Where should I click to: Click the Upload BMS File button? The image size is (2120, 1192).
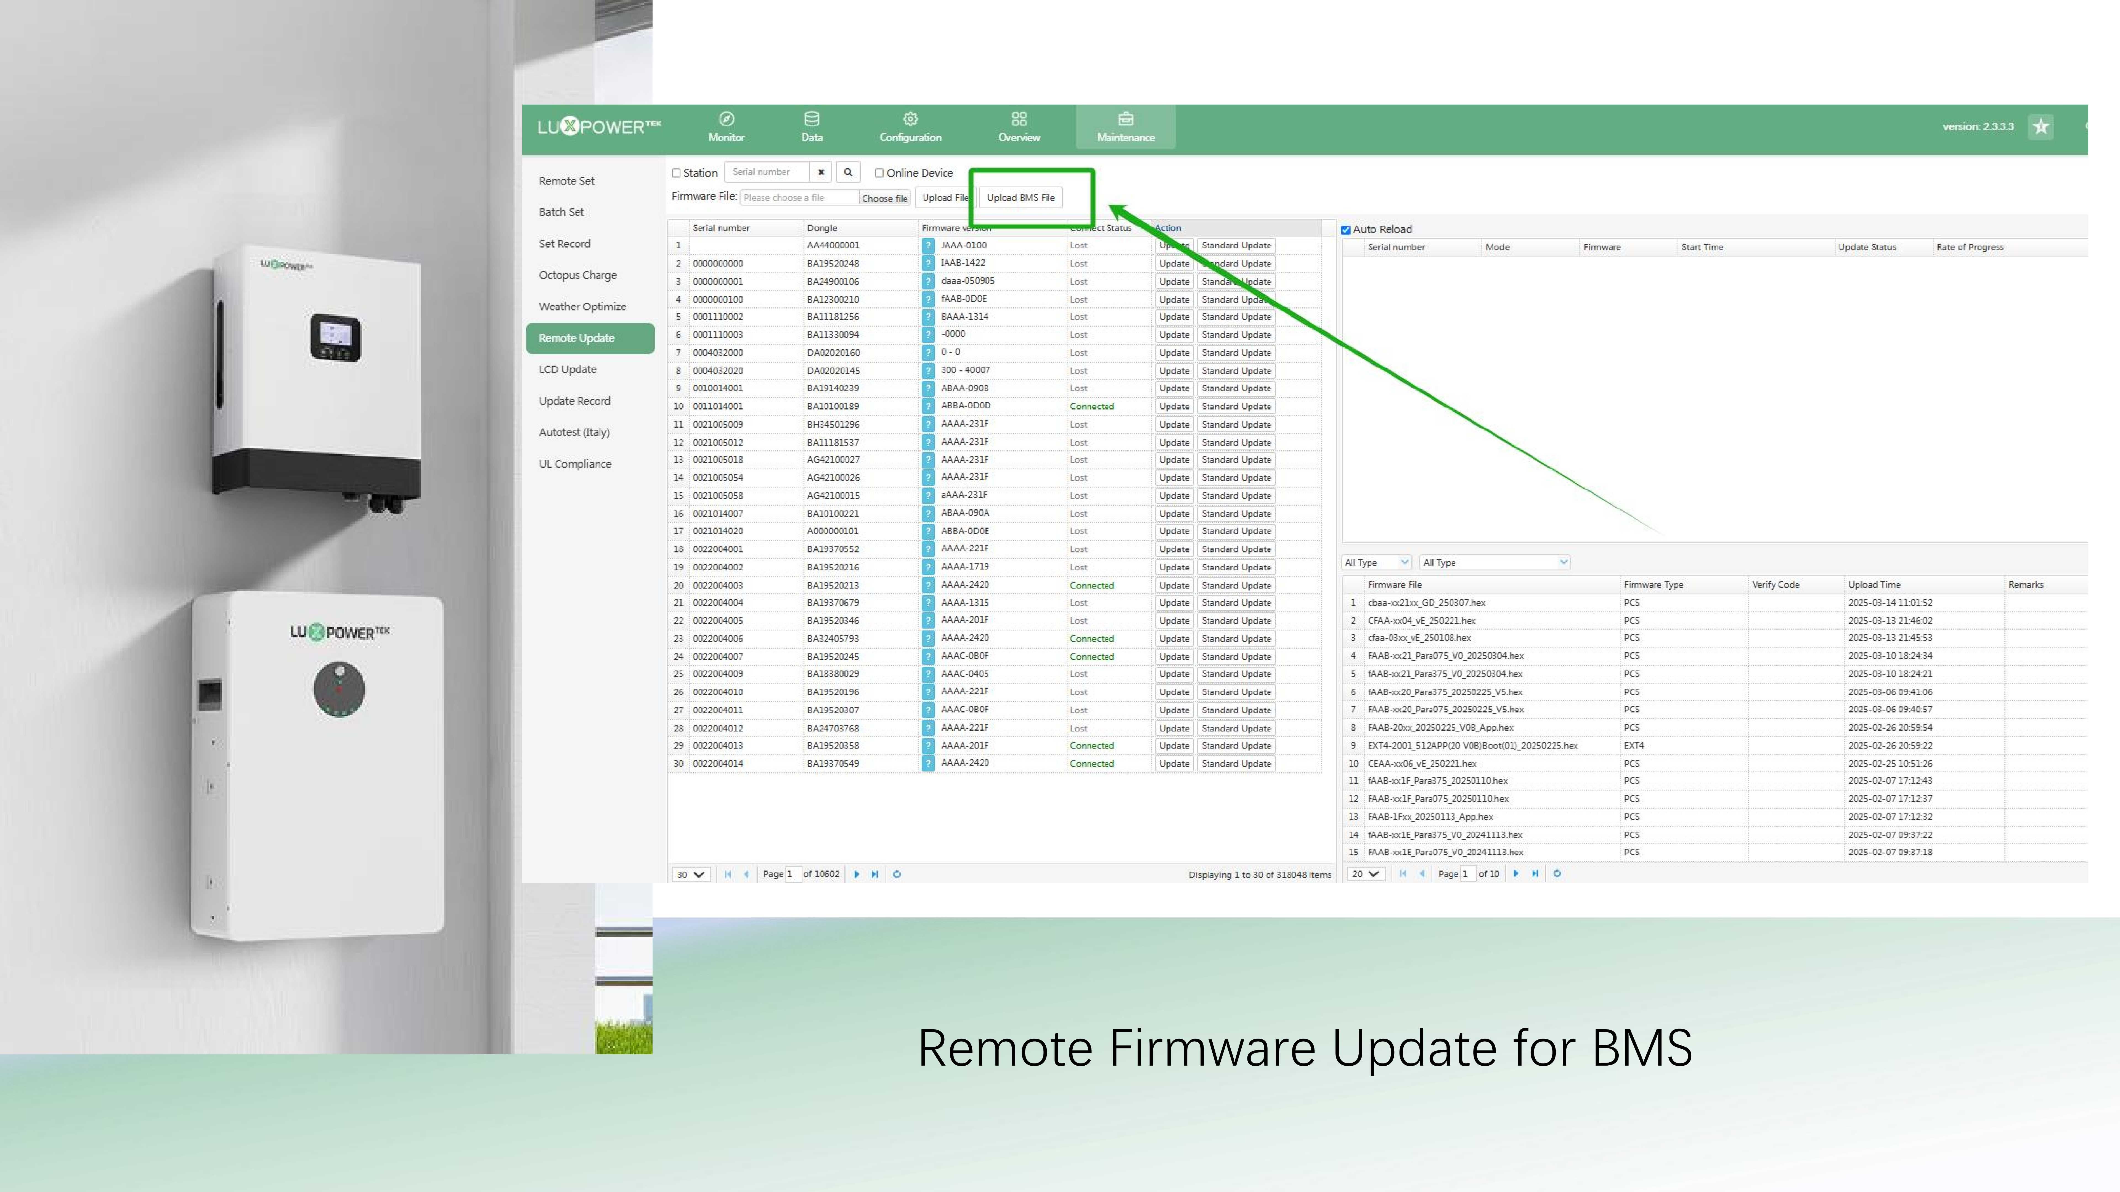click(x=1021, y=198)
